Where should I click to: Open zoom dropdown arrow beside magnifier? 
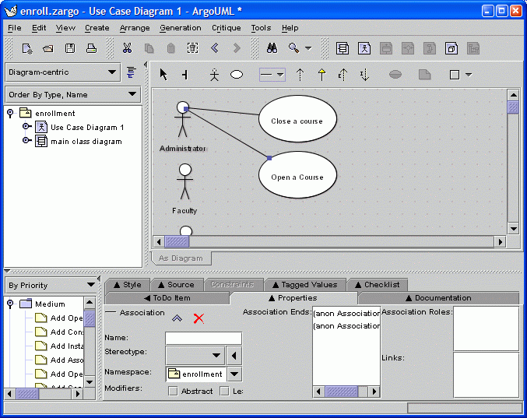click(x=308, y=48)
